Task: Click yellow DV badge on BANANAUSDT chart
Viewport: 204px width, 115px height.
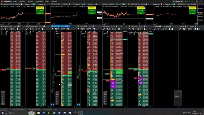Action: click(40, 8)
